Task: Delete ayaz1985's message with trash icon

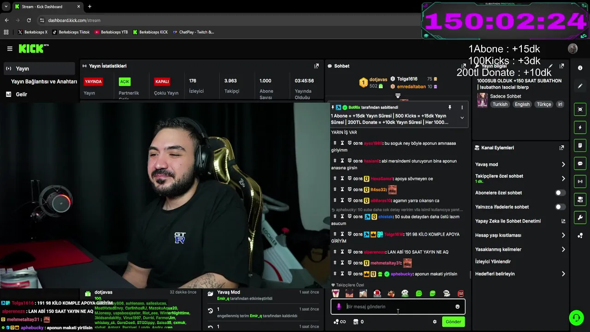Action: [335, 143]
